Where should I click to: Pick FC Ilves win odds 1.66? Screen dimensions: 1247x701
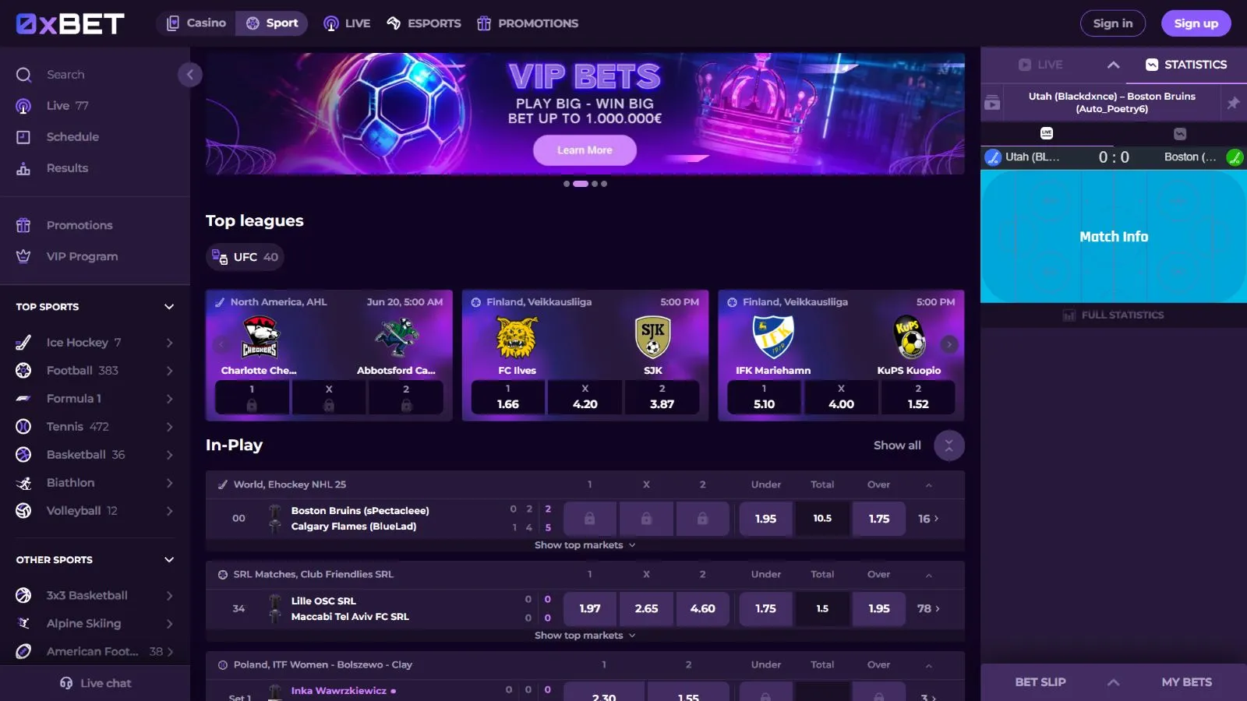click(508, 397)
